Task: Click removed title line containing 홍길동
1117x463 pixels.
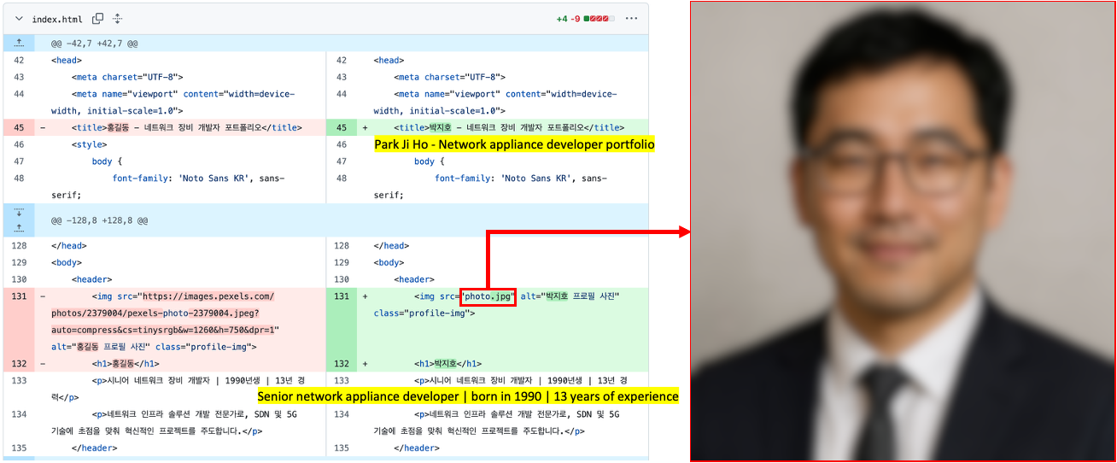Action: pyautogui.click(x=180, y=128)
